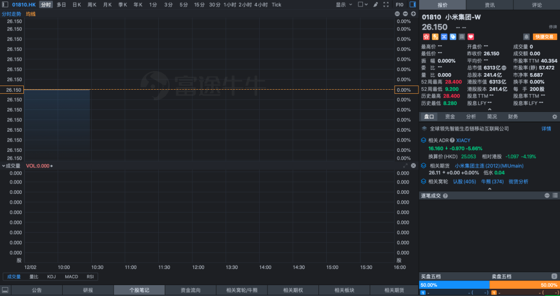Select the 简况 profile tab
The width and height of the screenshot is (560, 296).
point(492,117)
